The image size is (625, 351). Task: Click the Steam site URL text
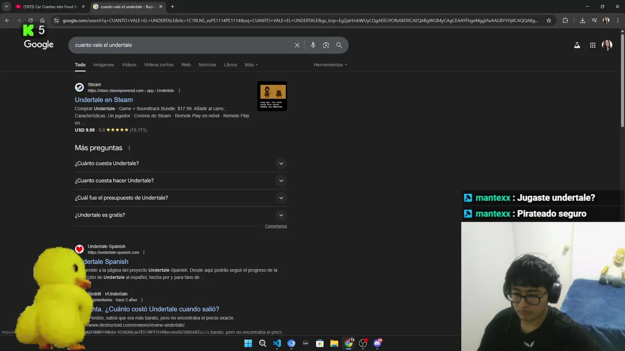pyautogui.click(x=131, y=91)
